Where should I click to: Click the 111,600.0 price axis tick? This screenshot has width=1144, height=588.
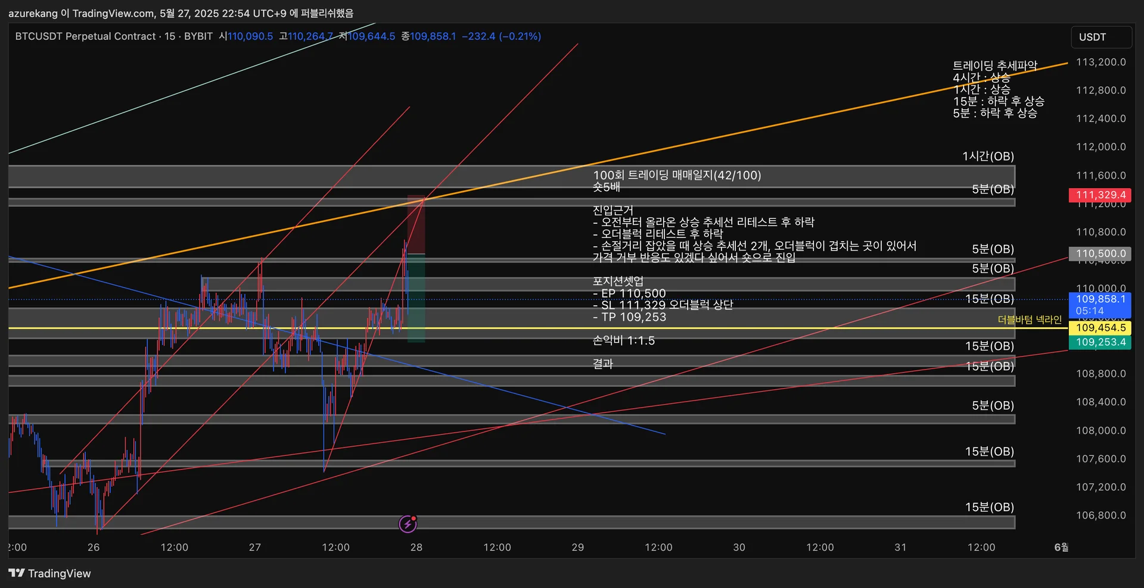1101,176
